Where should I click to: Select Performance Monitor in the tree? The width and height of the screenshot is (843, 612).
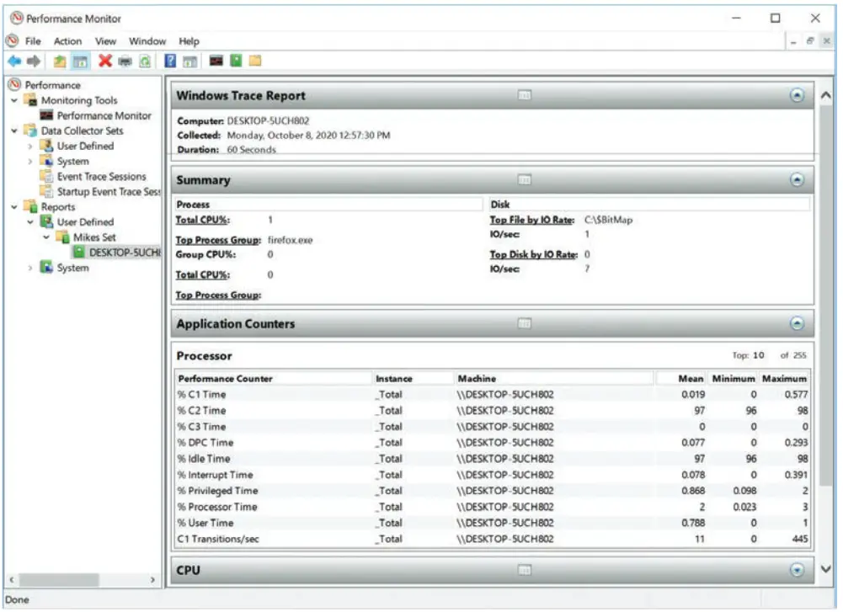(104, 115)
